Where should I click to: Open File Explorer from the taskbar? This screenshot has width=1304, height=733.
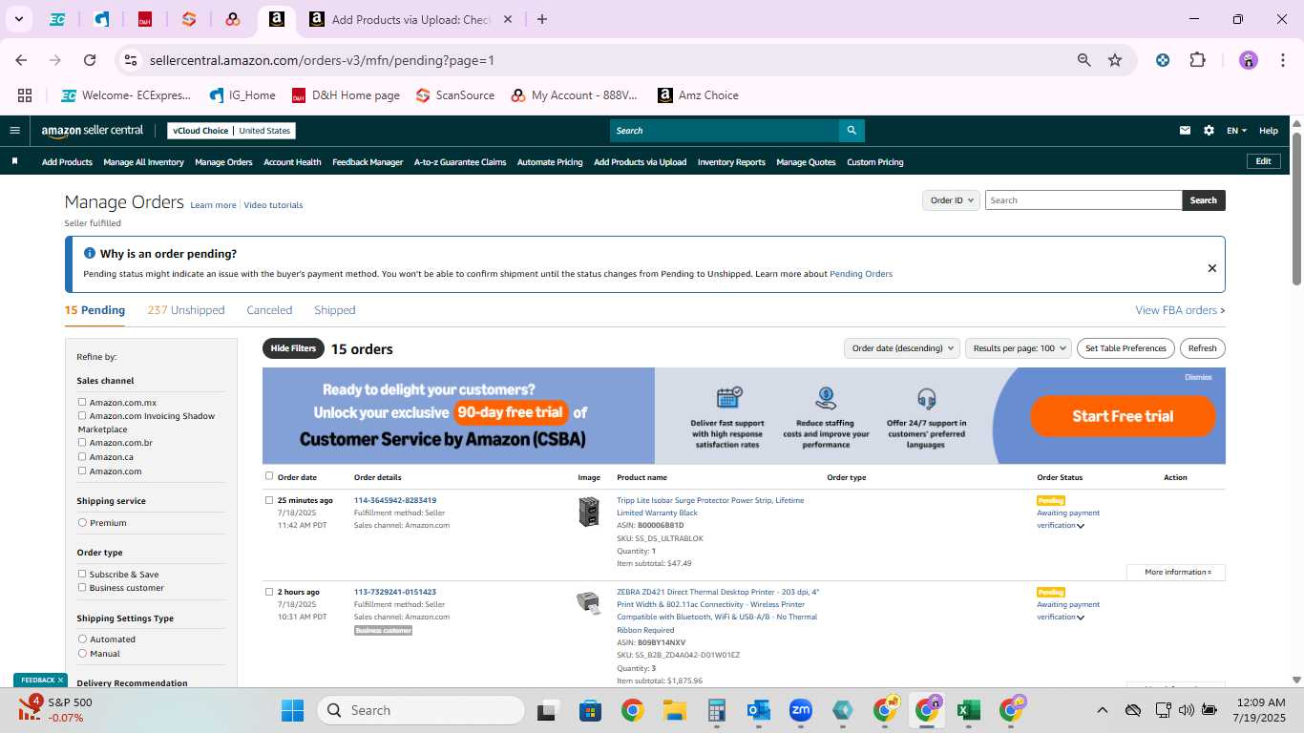pos(675,710)
